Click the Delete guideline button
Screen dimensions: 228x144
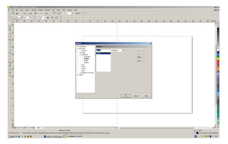click(139, 57)
